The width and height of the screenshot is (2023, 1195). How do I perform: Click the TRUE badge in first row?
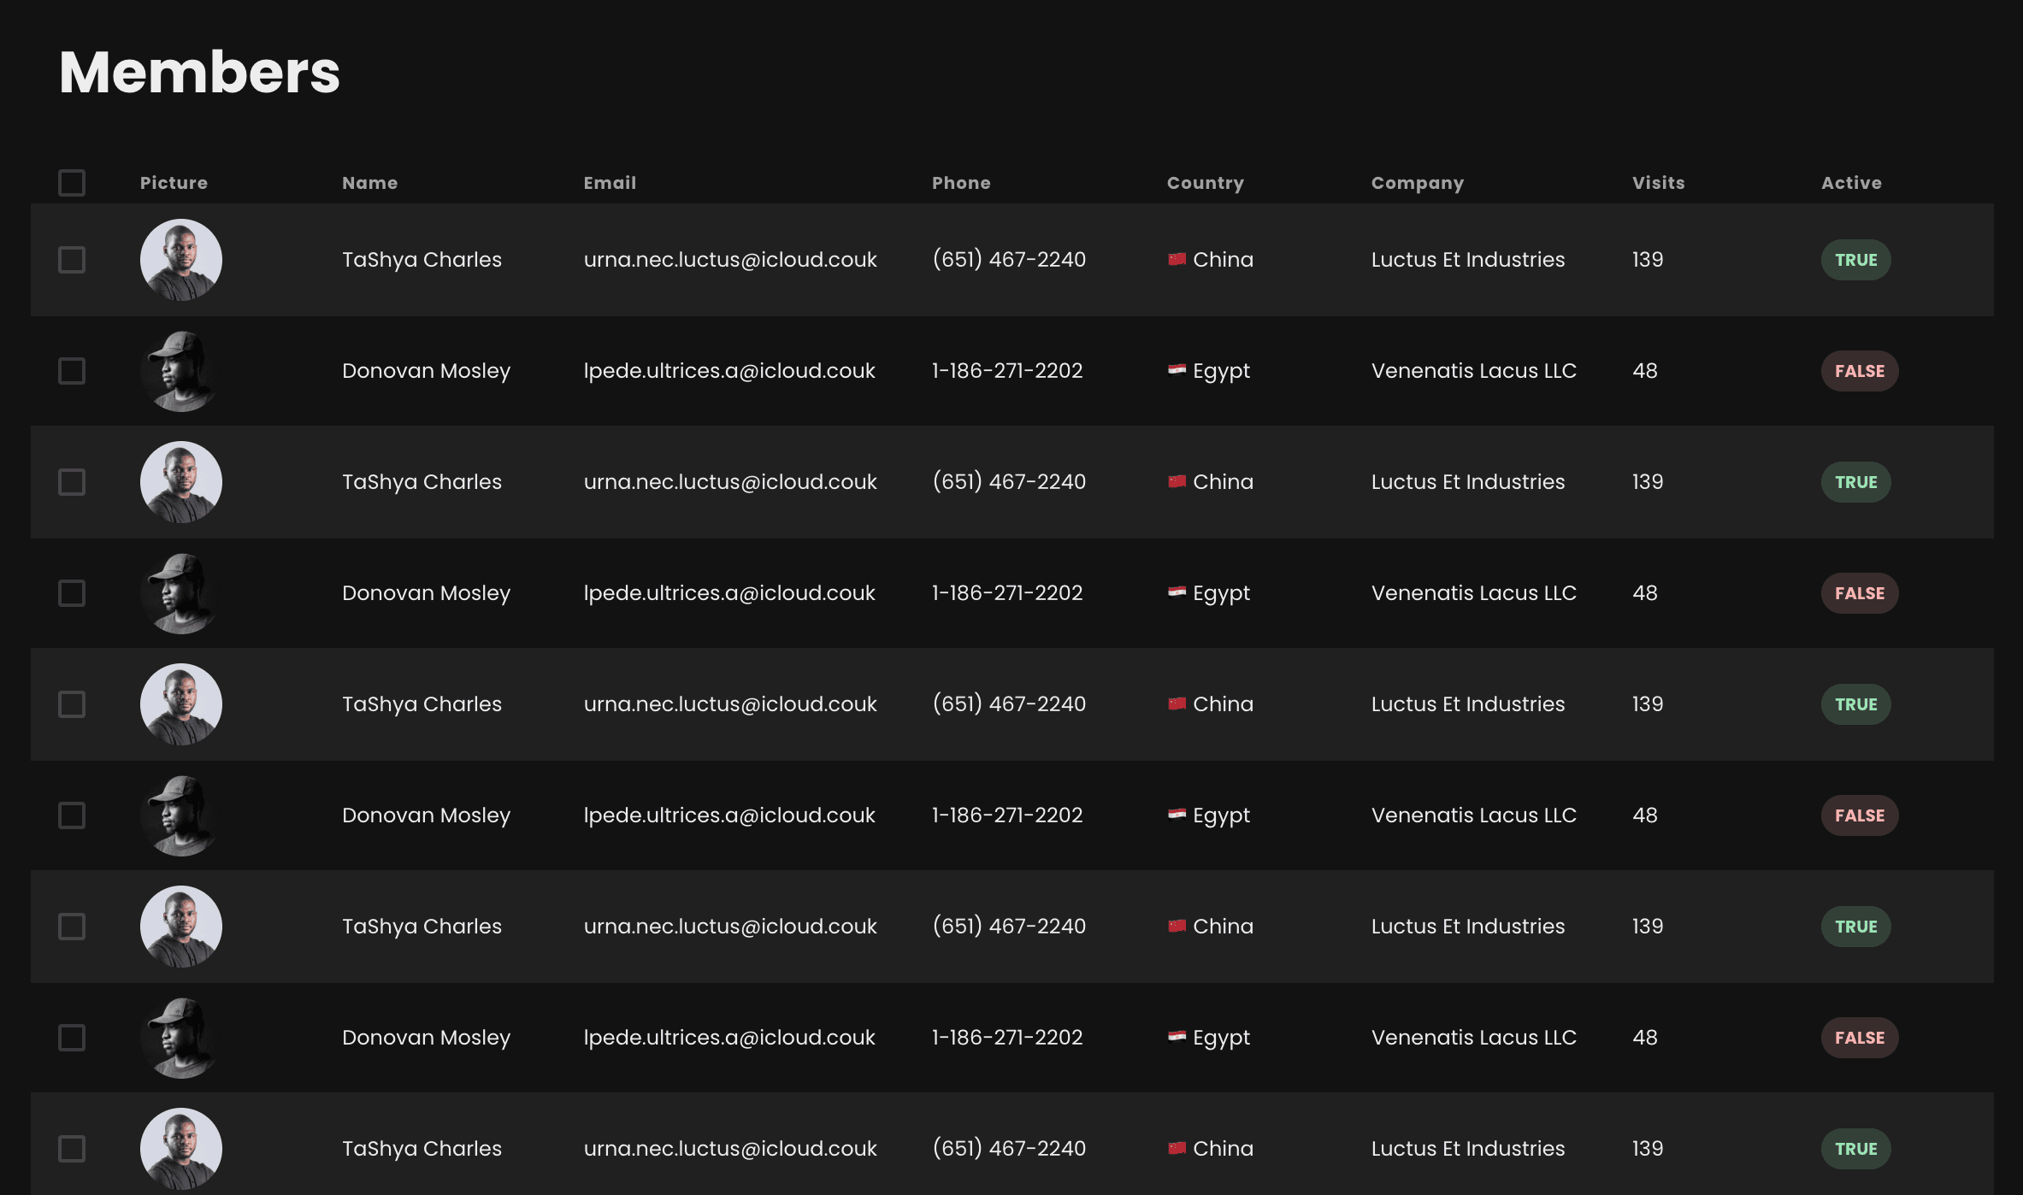1855,260
